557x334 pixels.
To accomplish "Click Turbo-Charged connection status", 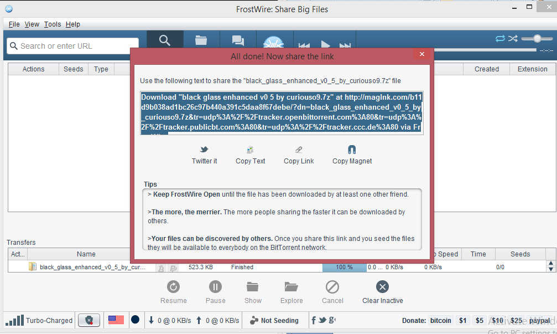I will 39,320.
